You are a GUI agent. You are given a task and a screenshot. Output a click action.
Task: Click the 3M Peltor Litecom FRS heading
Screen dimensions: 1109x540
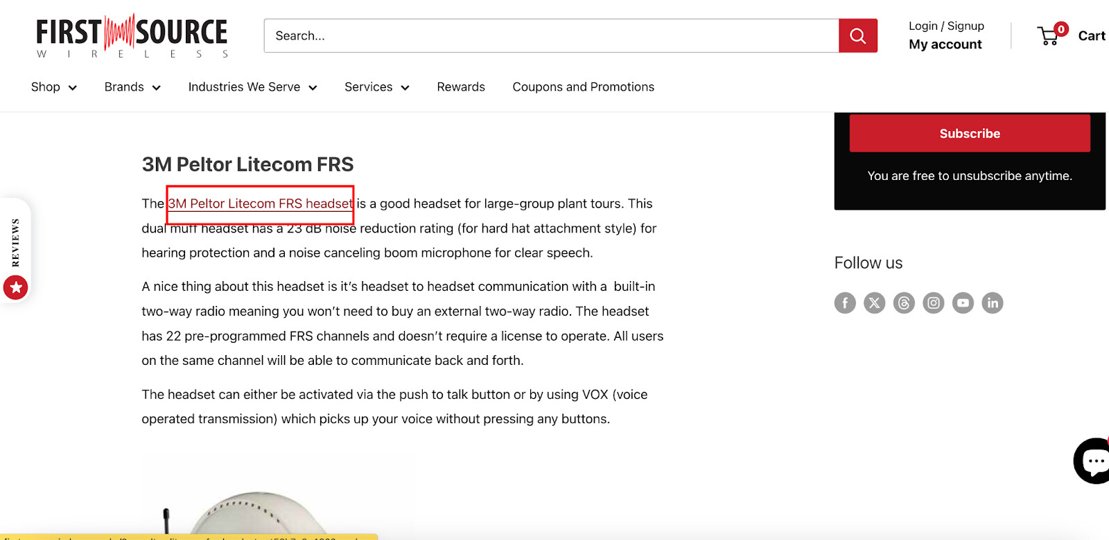247,165
